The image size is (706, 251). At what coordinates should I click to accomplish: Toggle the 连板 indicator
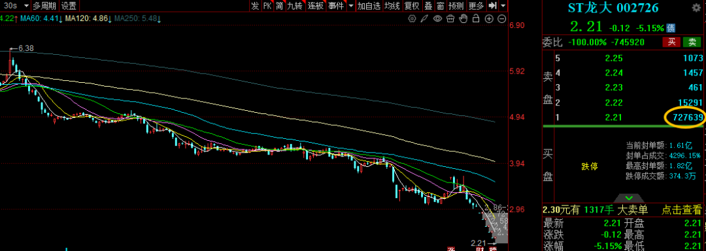316,6
